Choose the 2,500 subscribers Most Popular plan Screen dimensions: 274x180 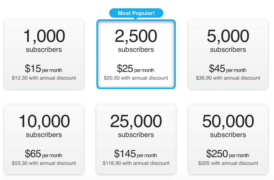136,54
